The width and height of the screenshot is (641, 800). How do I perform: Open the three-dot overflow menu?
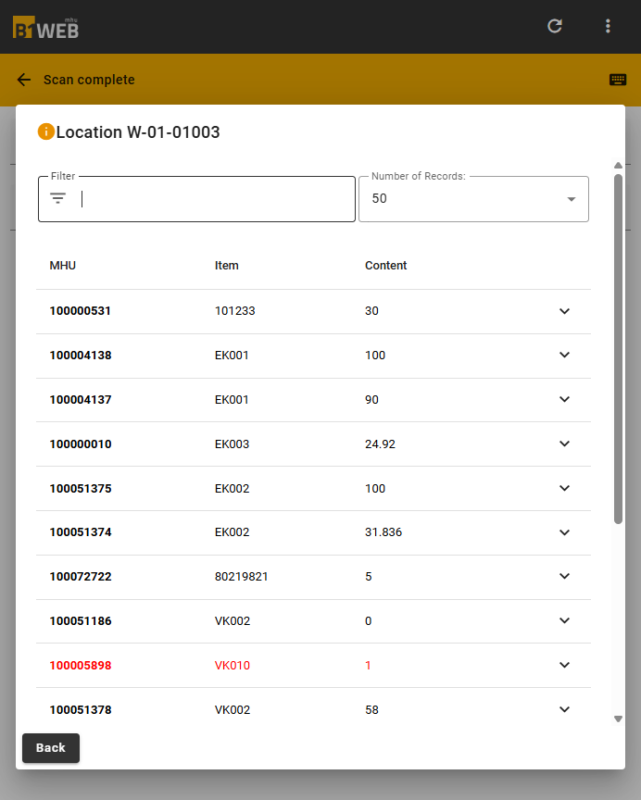coord(608,26)
